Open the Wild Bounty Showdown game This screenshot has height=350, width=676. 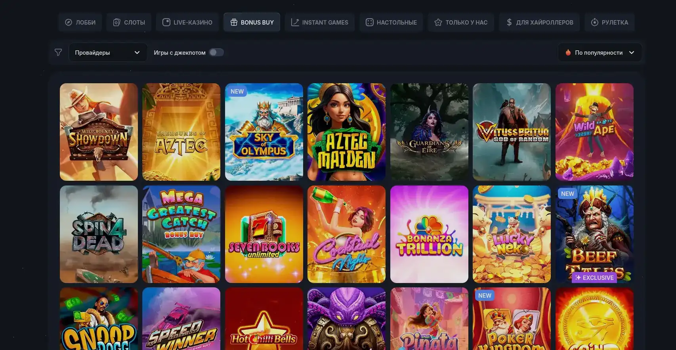pyautogui.click(x=99, y=132)
